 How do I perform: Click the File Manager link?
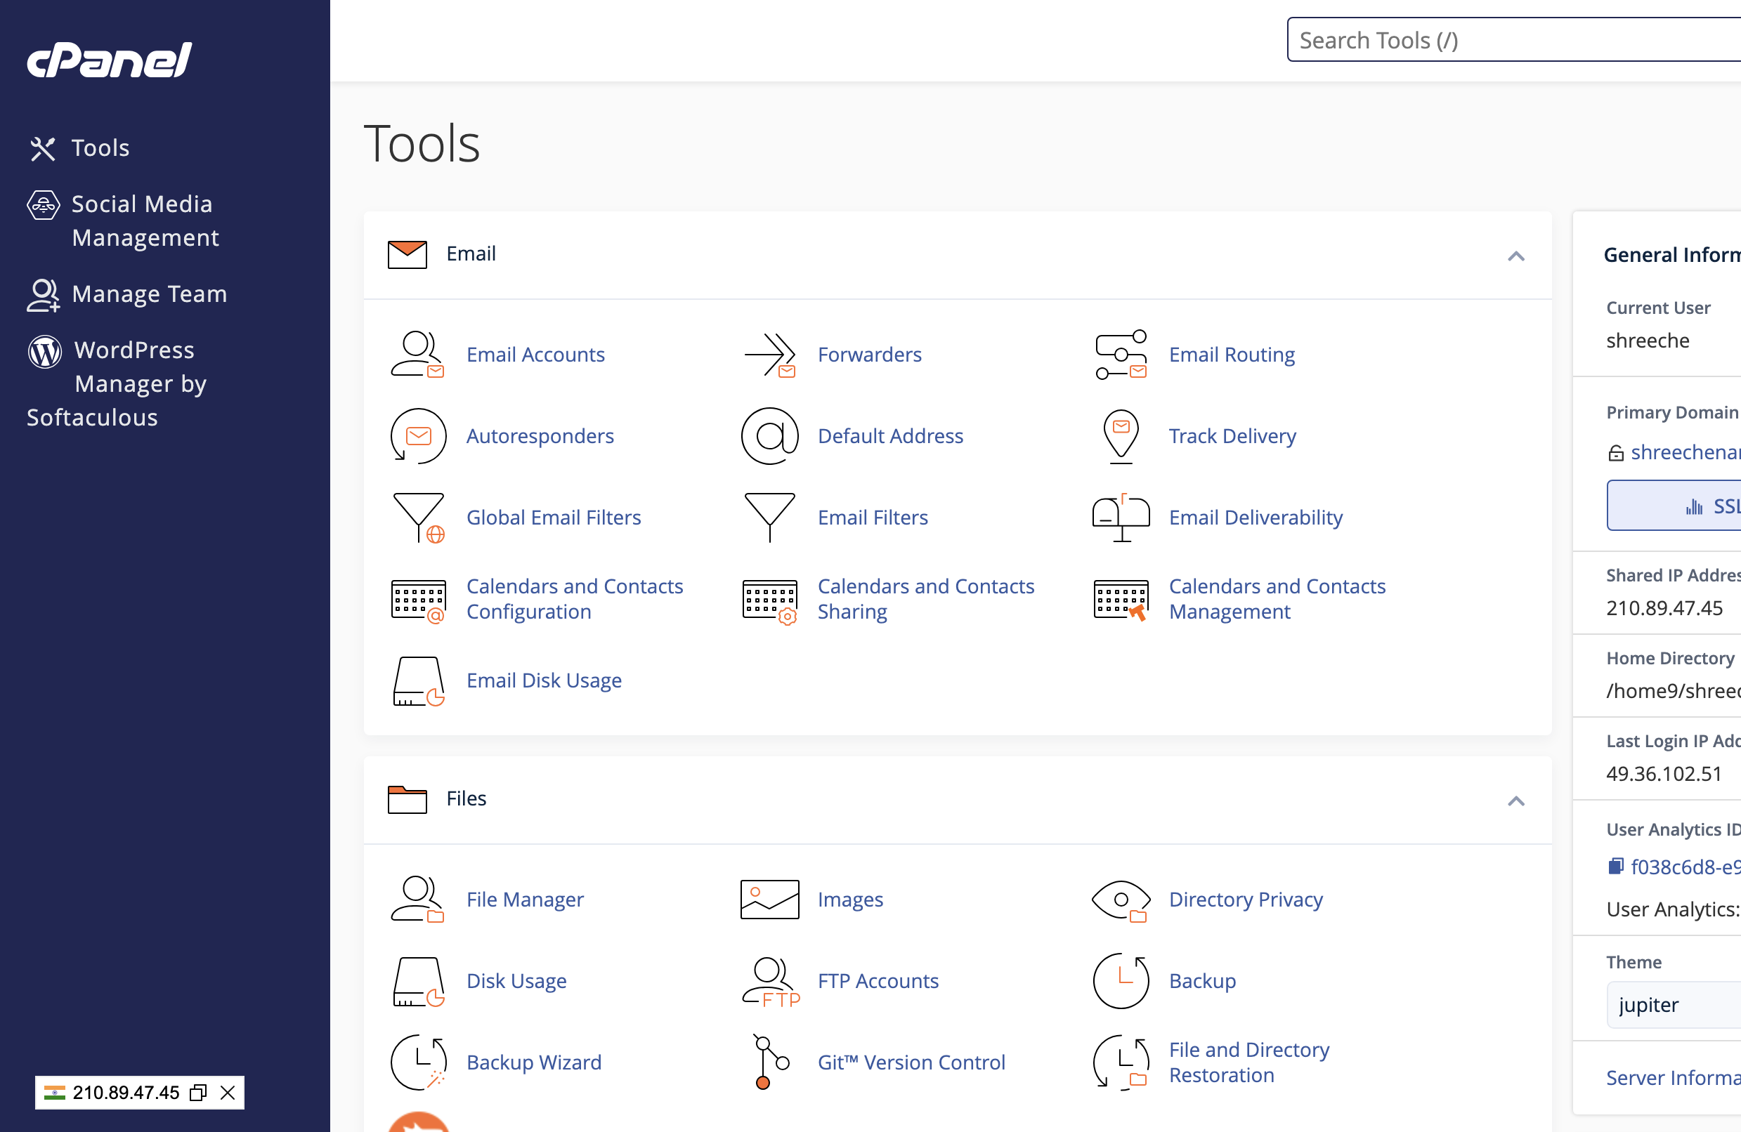click(x=525, y=900)
